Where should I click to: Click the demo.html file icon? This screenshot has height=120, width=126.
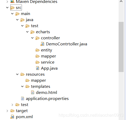tap(32, 93)
